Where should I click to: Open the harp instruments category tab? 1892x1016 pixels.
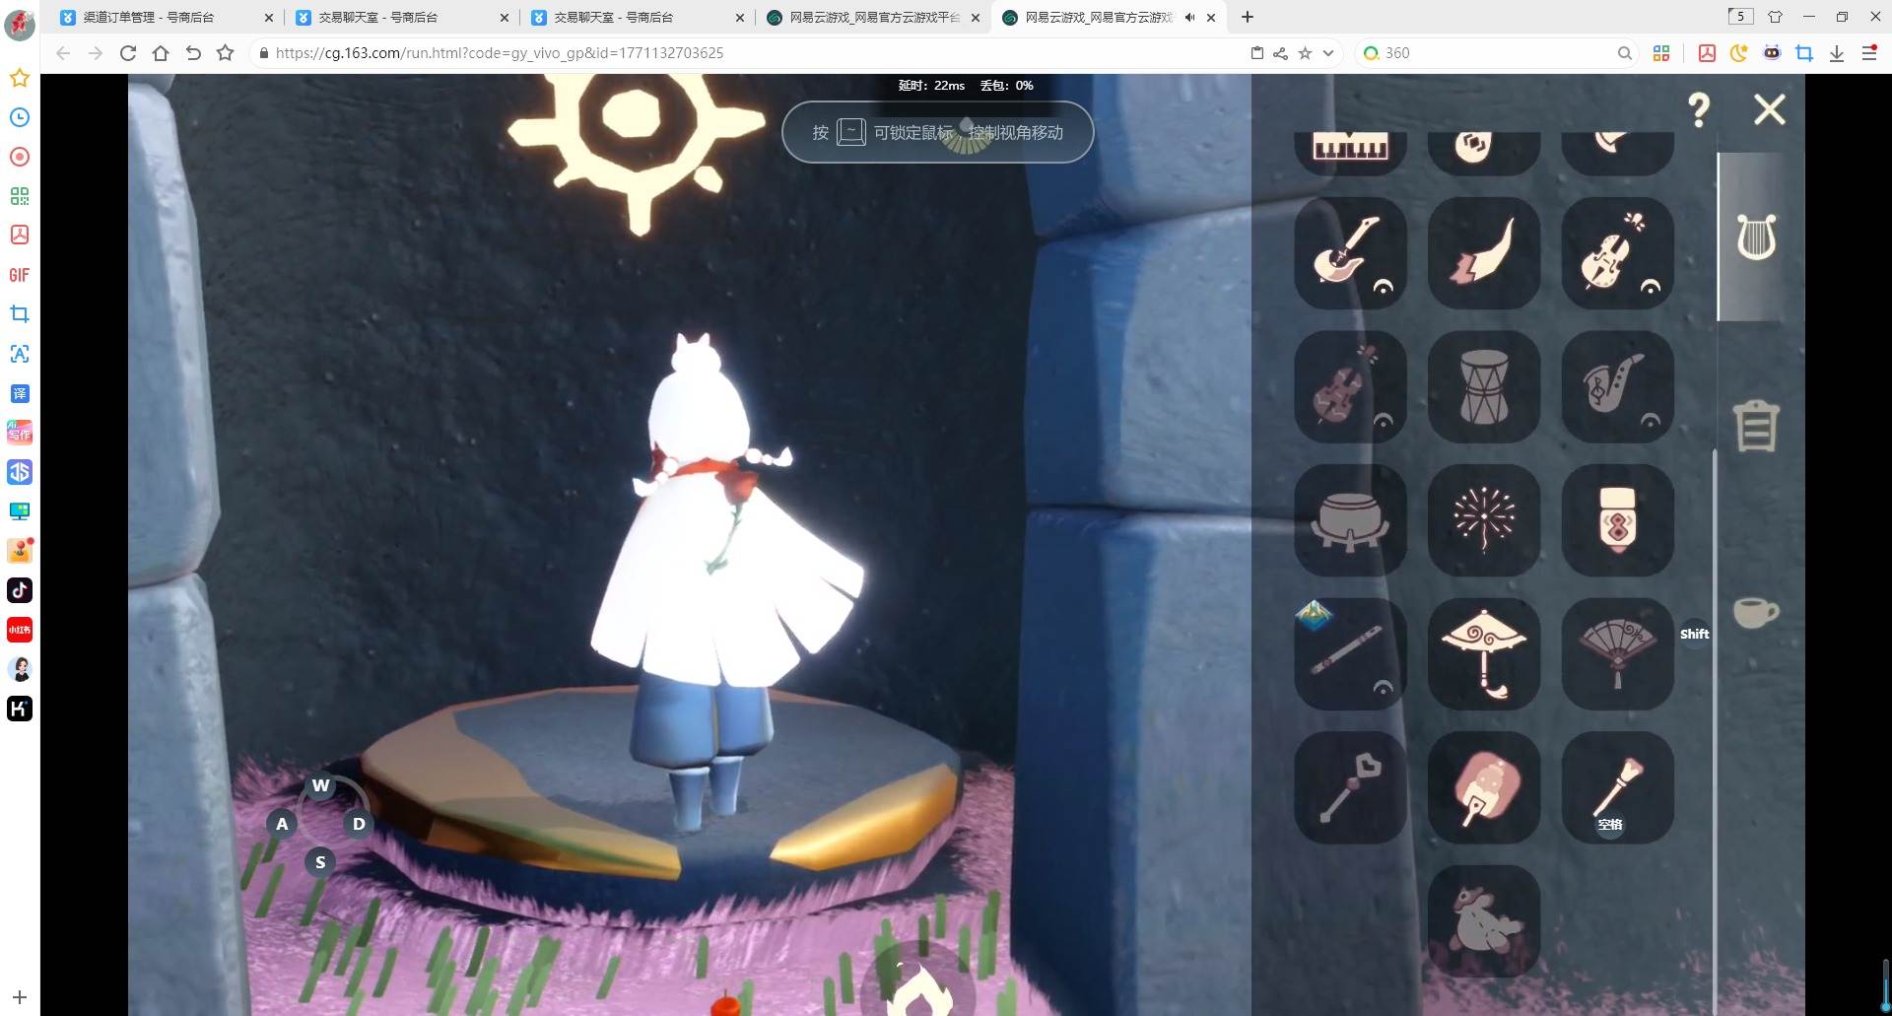1756,237
